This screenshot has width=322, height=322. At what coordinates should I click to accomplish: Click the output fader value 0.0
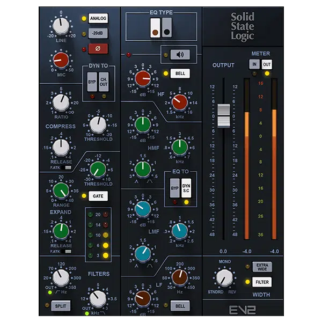coord(223,251)
